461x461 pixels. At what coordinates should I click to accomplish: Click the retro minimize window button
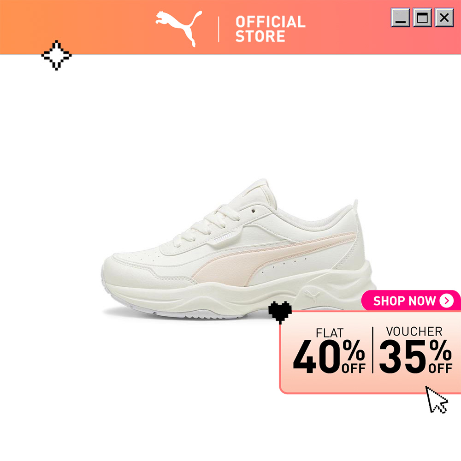400,18
